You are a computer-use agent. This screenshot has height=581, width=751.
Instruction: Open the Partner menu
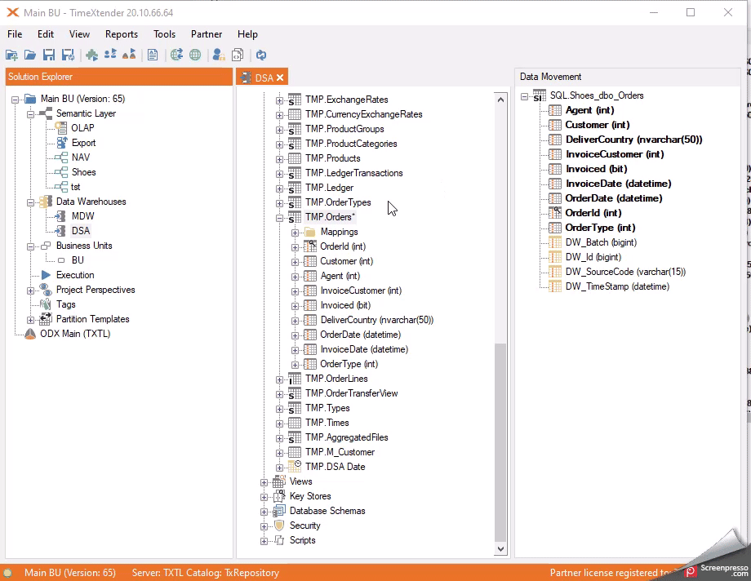[207, 34]
